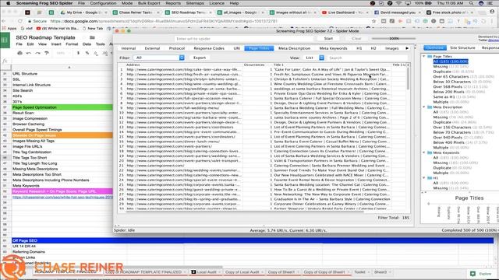The image size is (499, 280).
Task: Click the Print icon in Sheets toolbar
Action: click(19, 53)
